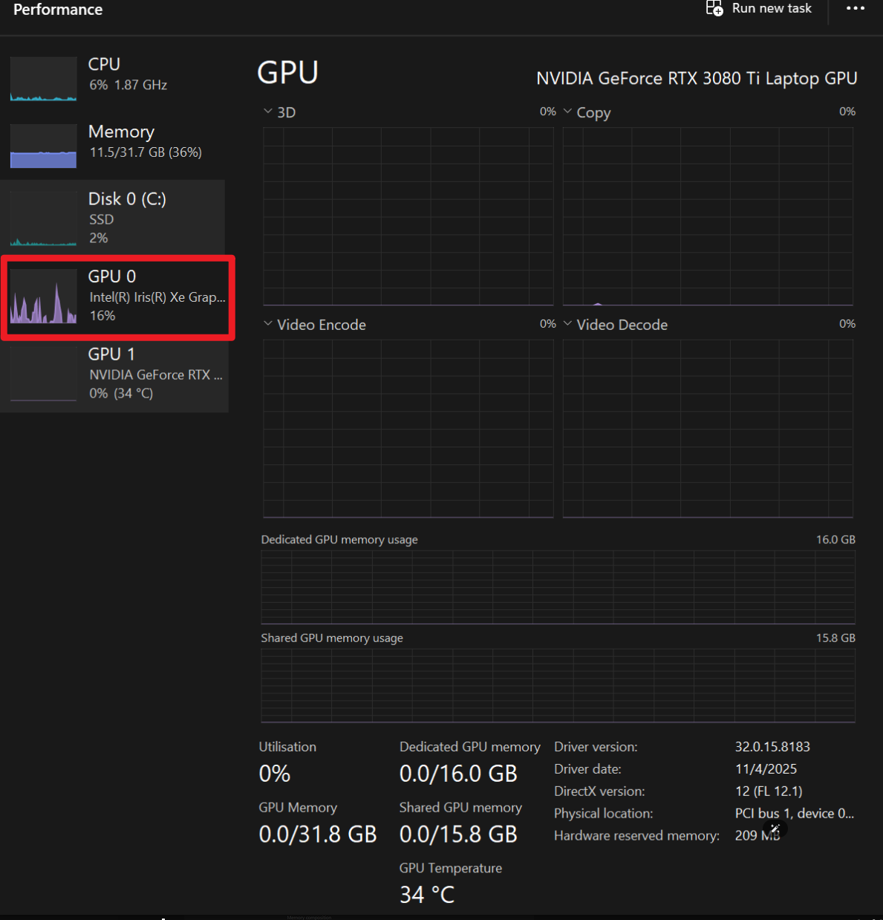Click the Memory usage mini graph thumbnail

tap(43, 146)
